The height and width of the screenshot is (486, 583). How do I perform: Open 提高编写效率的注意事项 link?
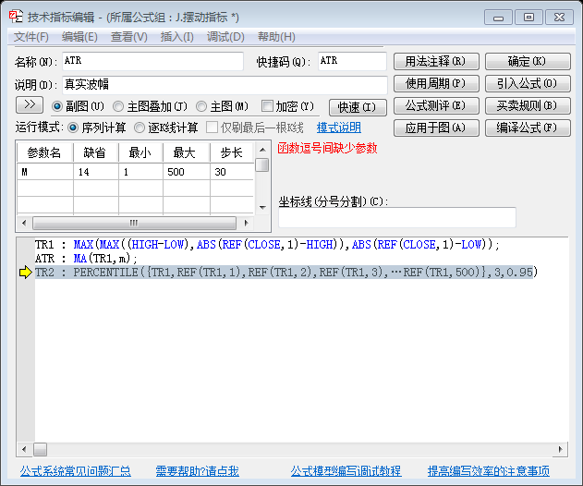489,471
